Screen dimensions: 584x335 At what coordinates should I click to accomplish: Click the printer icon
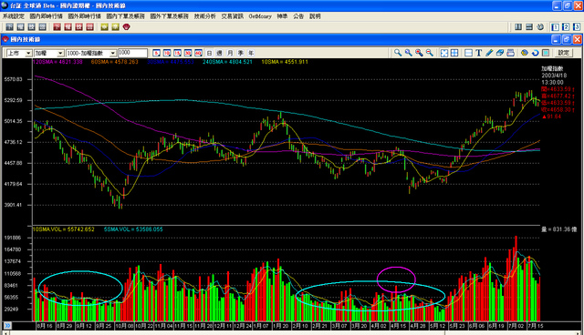point(511,53)
